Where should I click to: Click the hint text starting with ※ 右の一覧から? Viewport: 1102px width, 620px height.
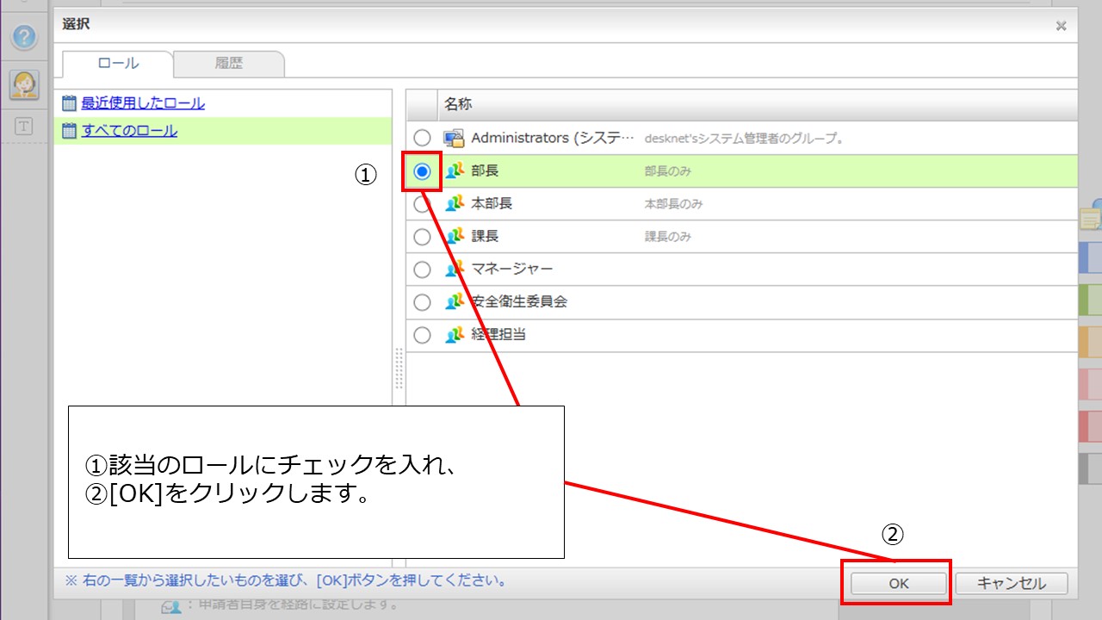click(x=287, y=580)
